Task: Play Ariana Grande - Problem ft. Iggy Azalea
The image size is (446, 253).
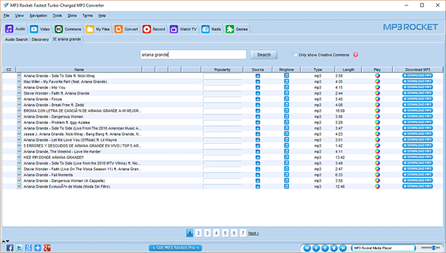Action: point(377,122)
